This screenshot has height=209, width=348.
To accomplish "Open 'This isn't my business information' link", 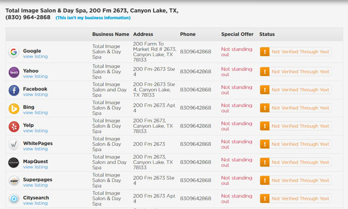I will coord(93,18).
